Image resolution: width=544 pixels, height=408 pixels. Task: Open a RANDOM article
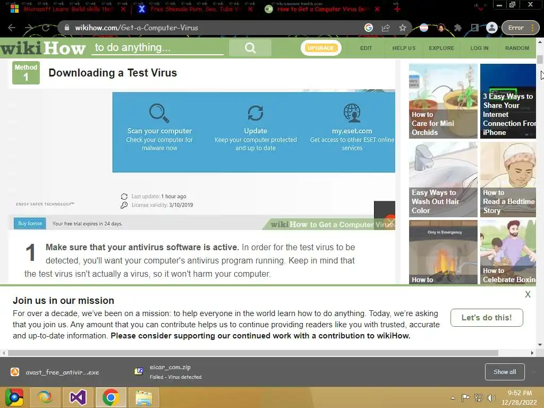tap(517, 48)
